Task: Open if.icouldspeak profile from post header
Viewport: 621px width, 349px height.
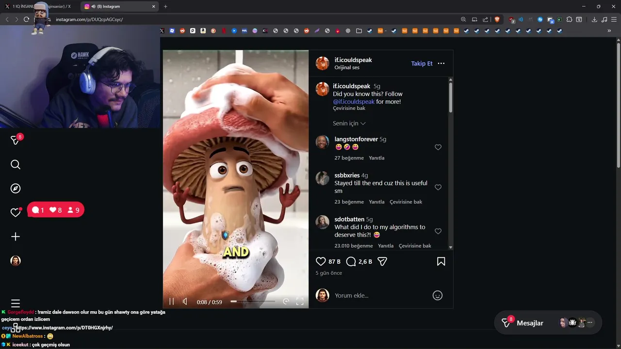Action: point(353,60)
